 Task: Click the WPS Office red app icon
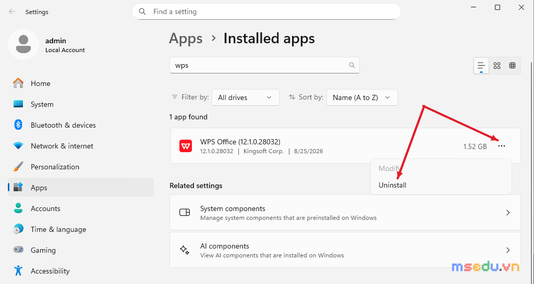click(x=186, y=146)
